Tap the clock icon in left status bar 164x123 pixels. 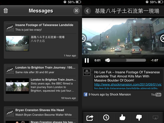click(65, 2)
